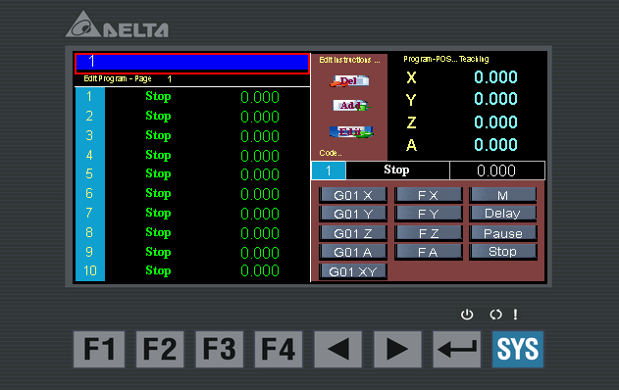This screenshot has height=390, width=619.
Task: Click the M code button
Action: pos(502,195)
